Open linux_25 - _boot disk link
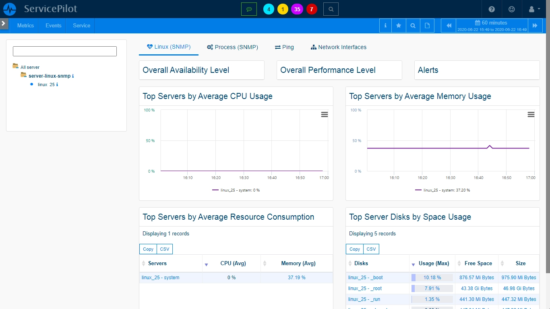This screenshot has width=550, height=309. pyautogui.click(x=366, y=278)
